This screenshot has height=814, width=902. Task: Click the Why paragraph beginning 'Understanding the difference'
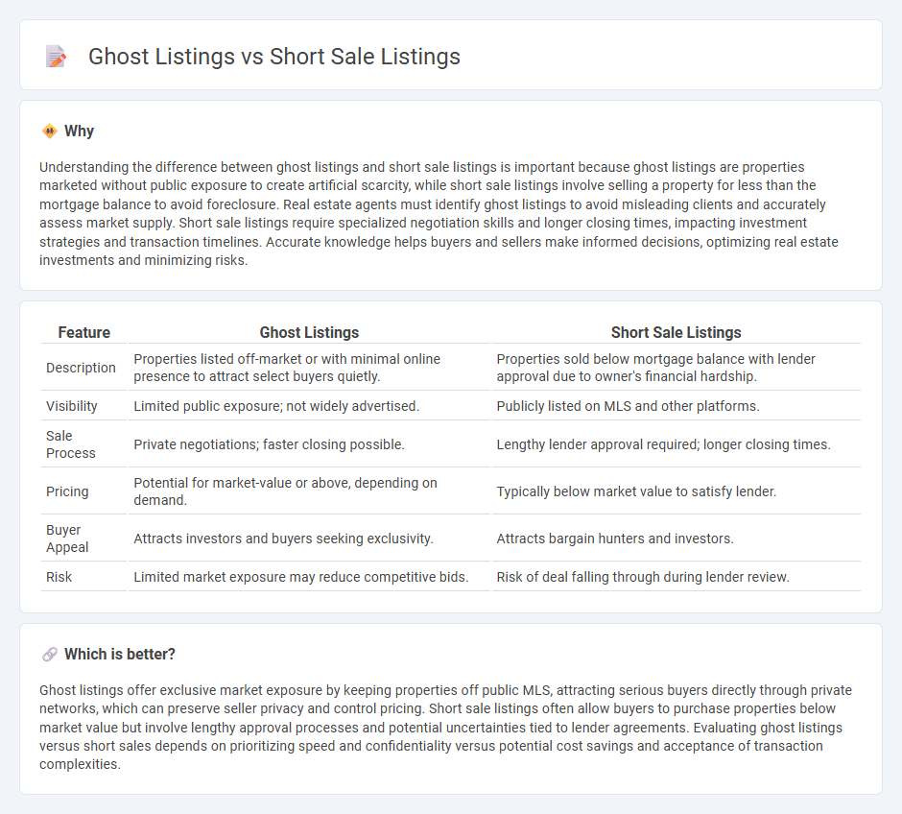click(x=439, y=213)
